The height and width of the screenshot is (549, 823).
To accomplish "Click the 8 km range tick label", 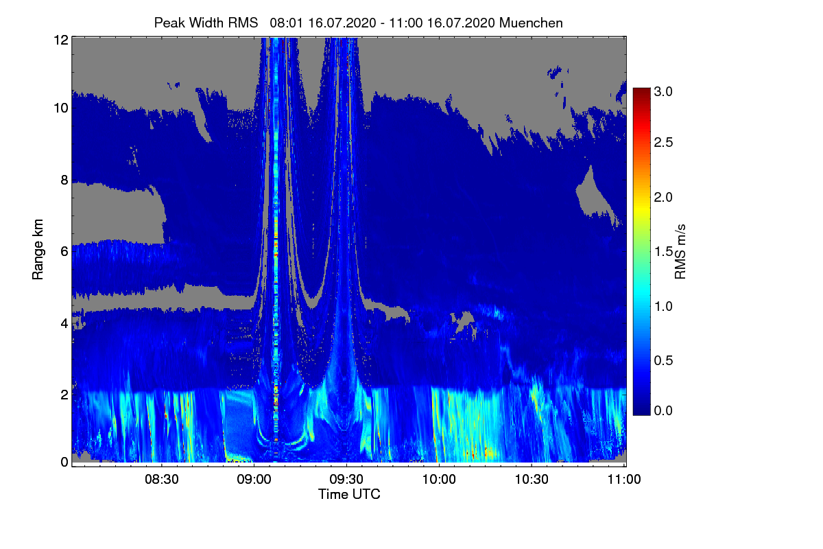I will coord(64,180).
